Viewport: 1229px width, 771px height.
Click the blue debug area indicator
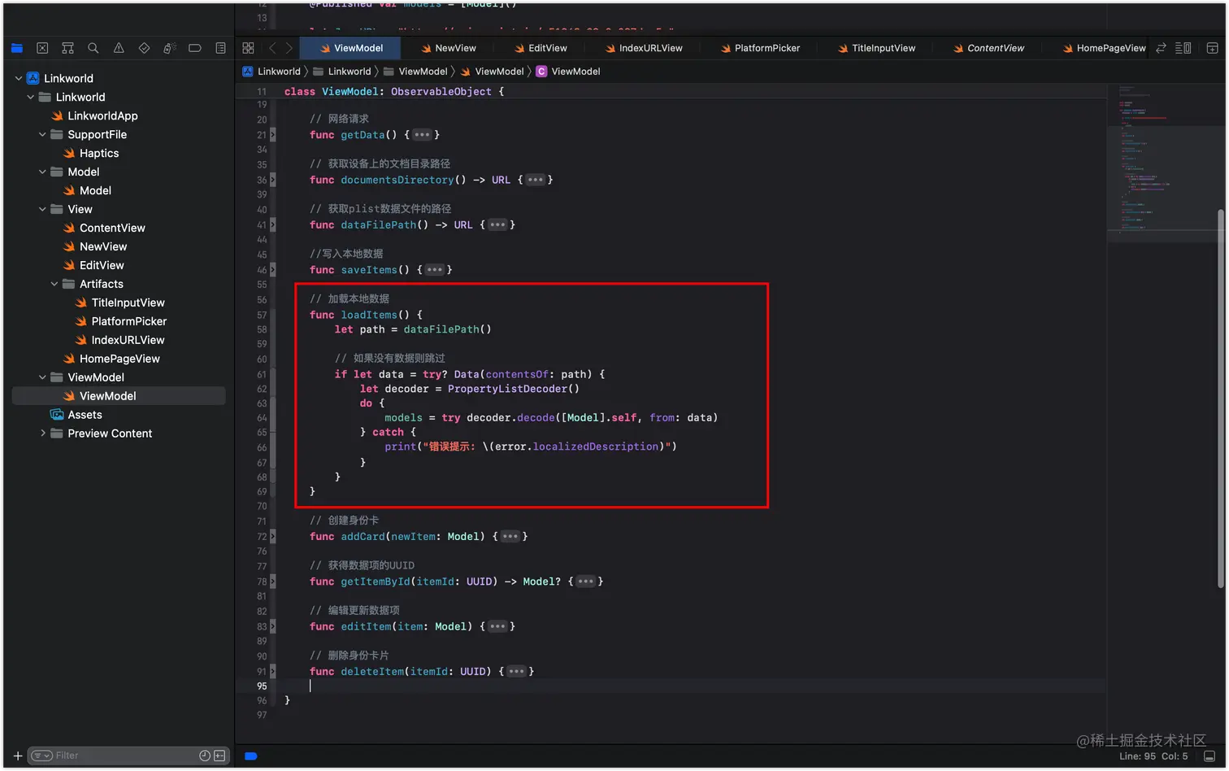(x=251, y=756)
